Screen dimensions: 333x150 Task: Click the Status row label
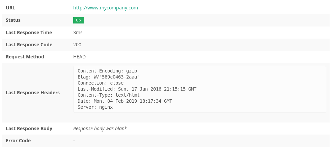pyautogui.click(x=13, y=20)
